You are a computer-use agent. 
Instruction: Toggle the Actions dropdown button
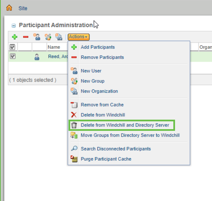79,37
